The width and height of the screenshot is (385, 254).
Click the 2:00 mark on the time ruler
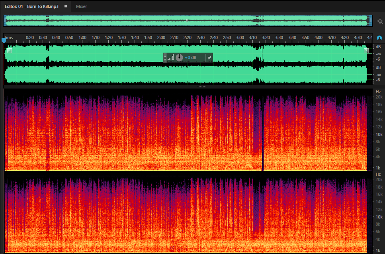161,37
